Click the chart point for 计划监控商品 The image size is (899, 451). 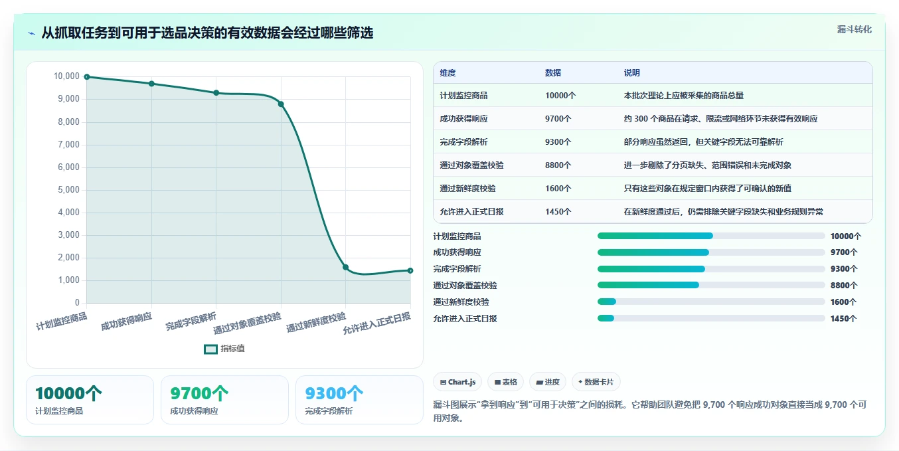[87, 77]
